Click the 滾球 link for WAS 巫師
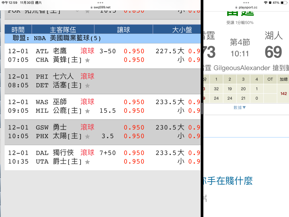This screenshot has height=217, width=289. pos(87,102)
